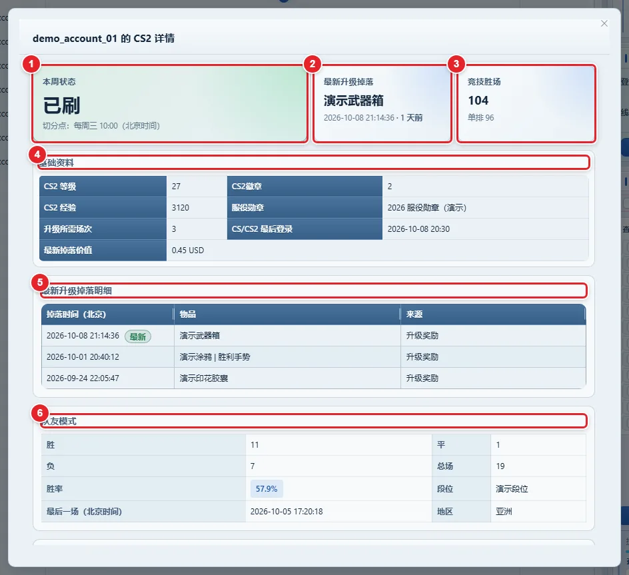
Task: Click the 演示印花胶囊 item
Action: pyautogui.click(x=204, y=378)
